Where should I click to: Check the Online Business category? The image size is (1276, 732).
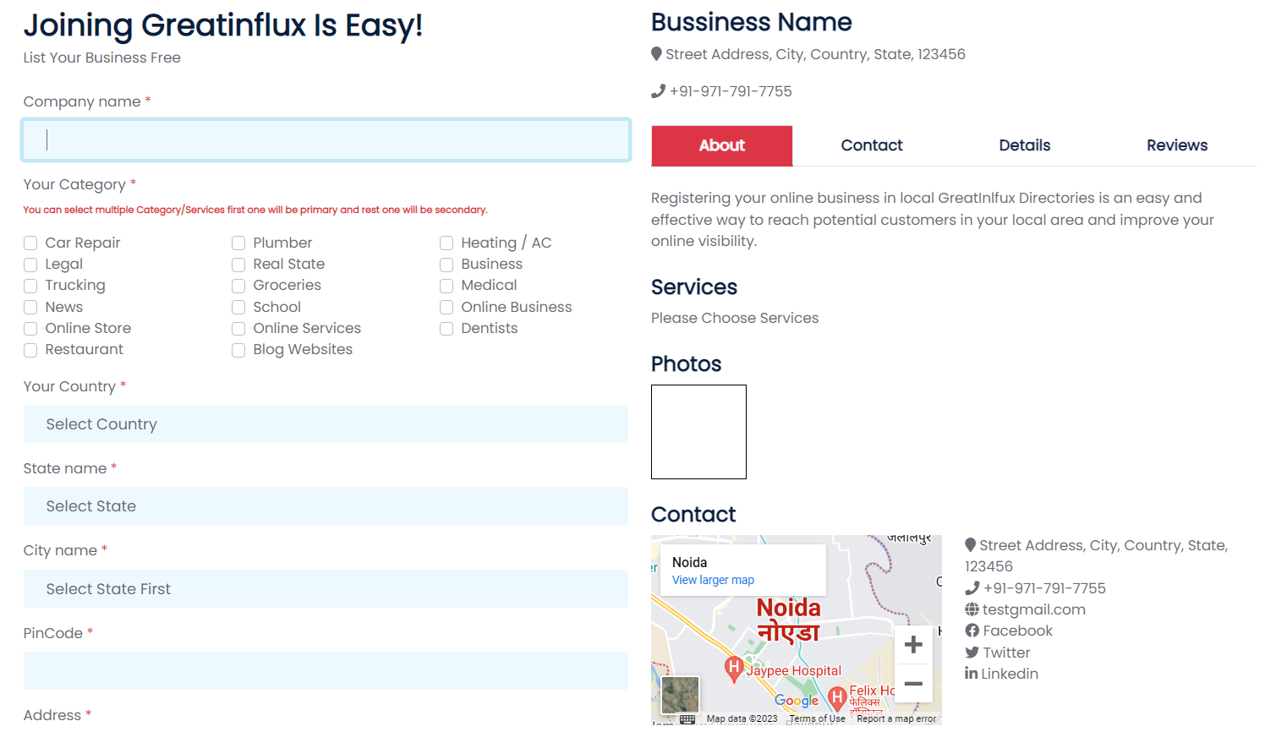tap(446, 307)
